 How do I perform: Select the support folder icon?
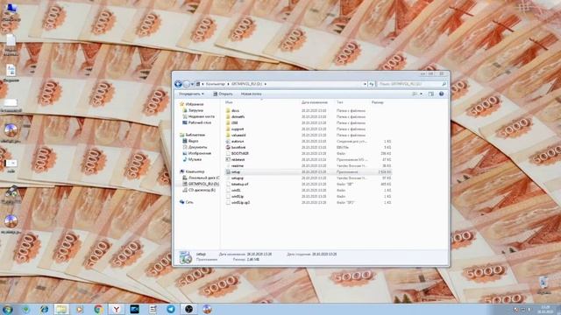(x=228, y=129)
